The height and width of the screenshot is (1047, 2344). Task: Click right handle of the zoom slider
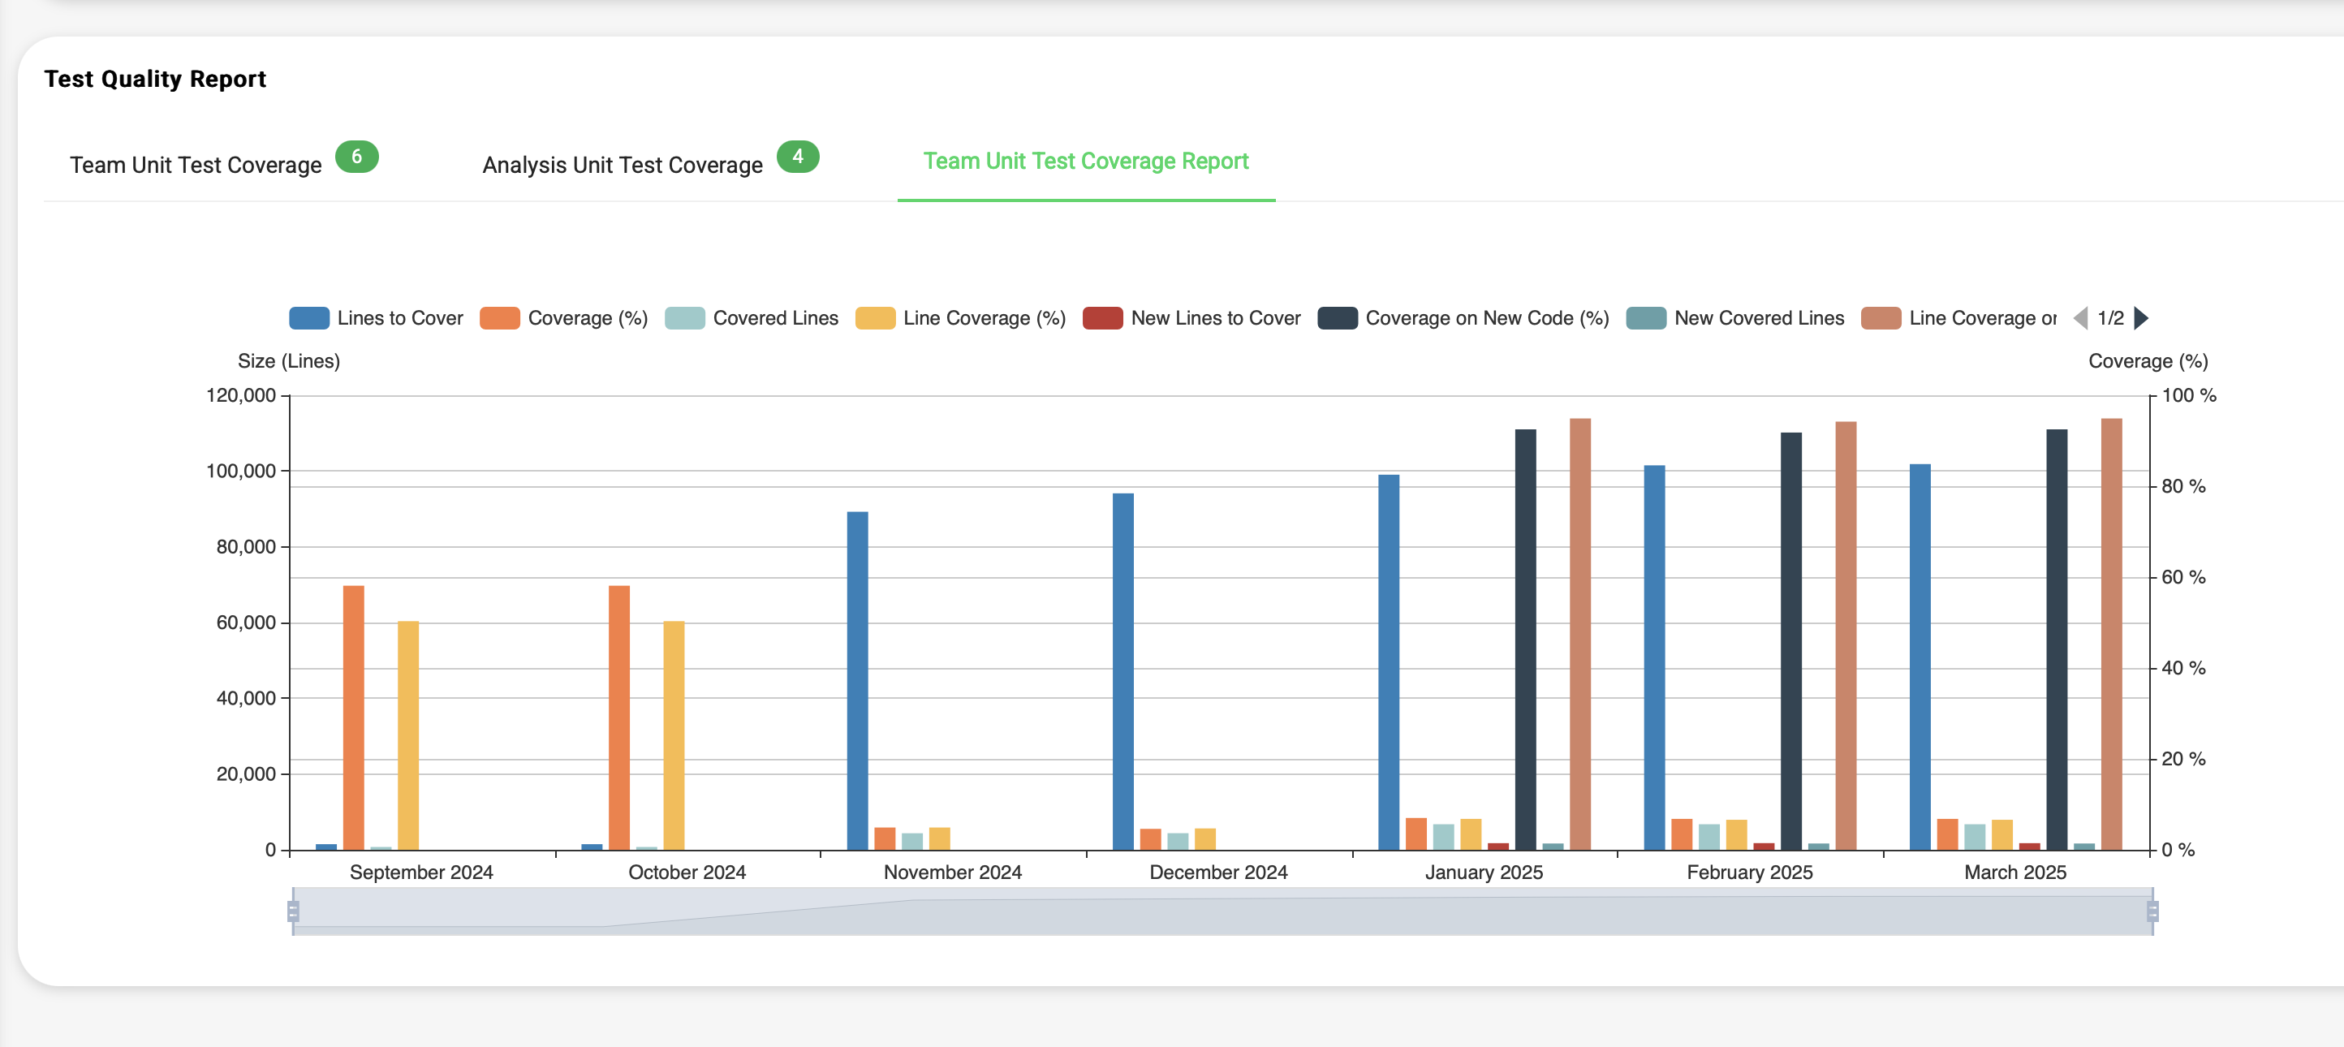coord(2152,911)
